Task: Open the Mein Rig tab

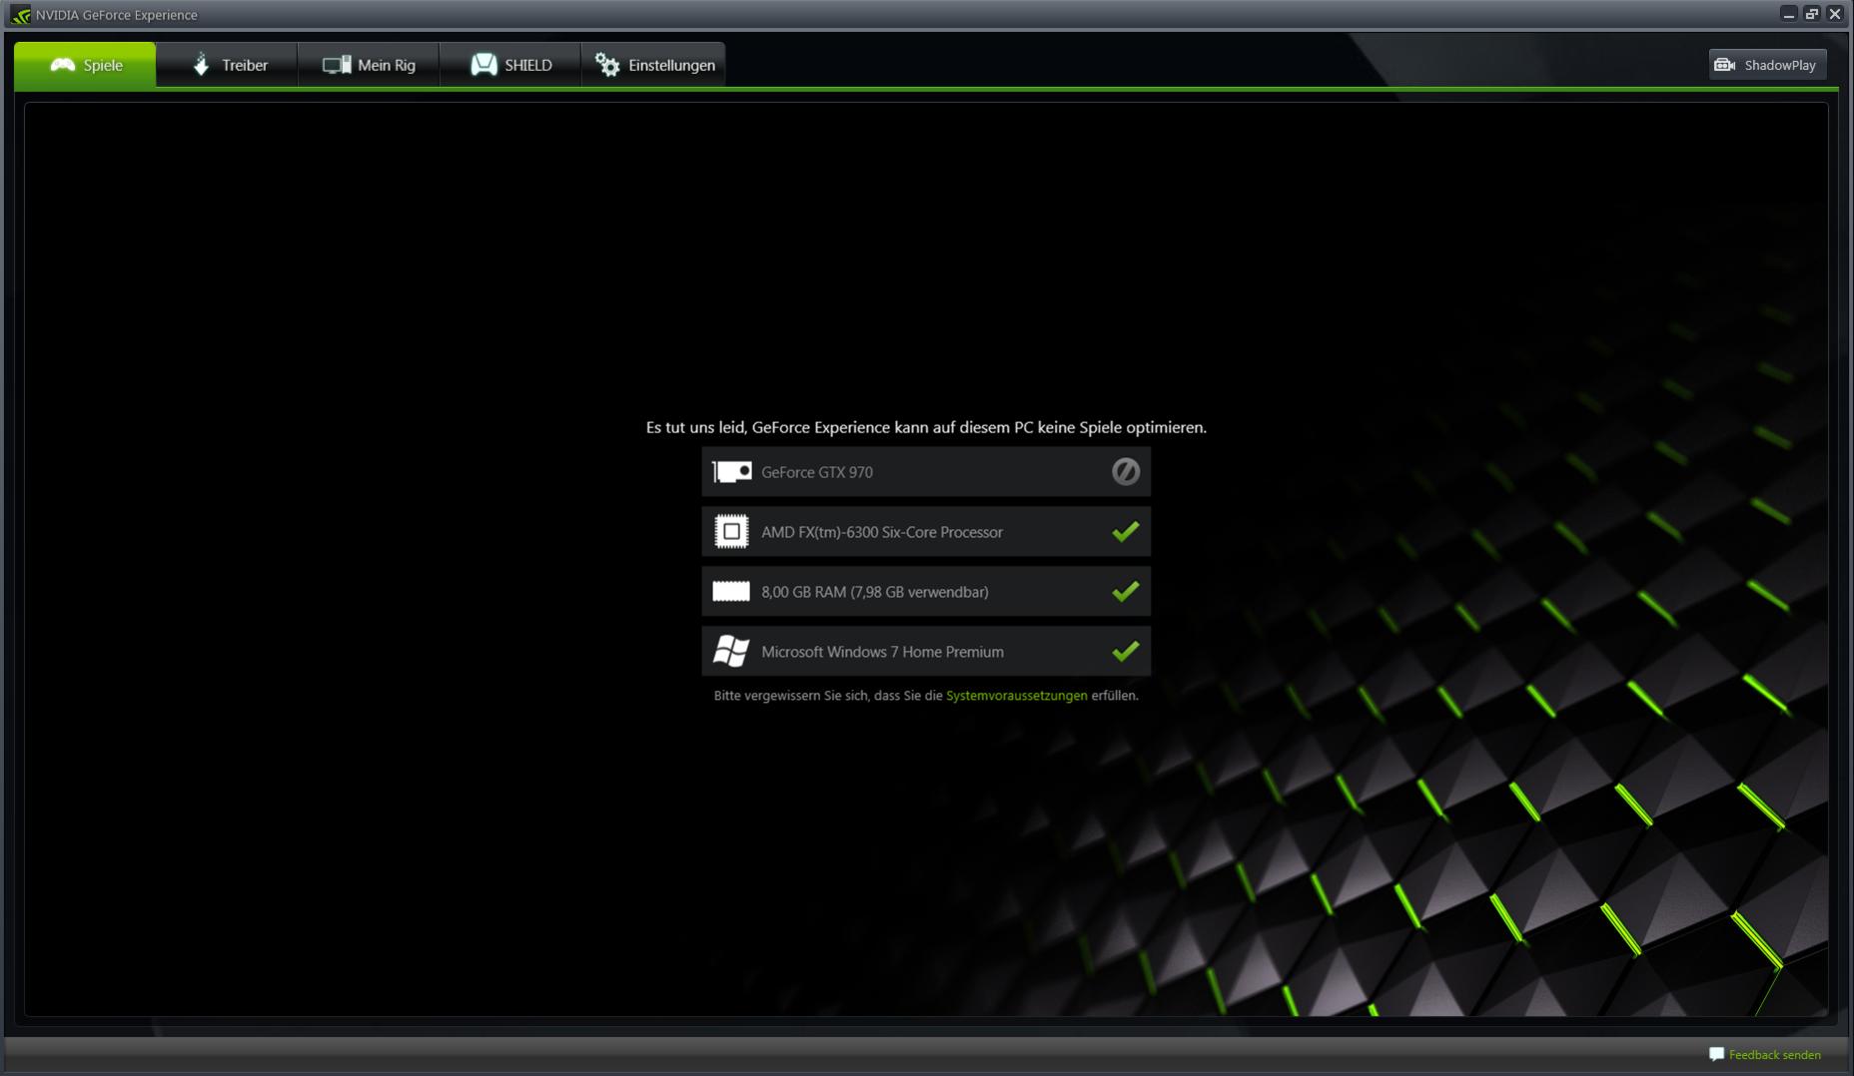Action: tap(369, 65)
